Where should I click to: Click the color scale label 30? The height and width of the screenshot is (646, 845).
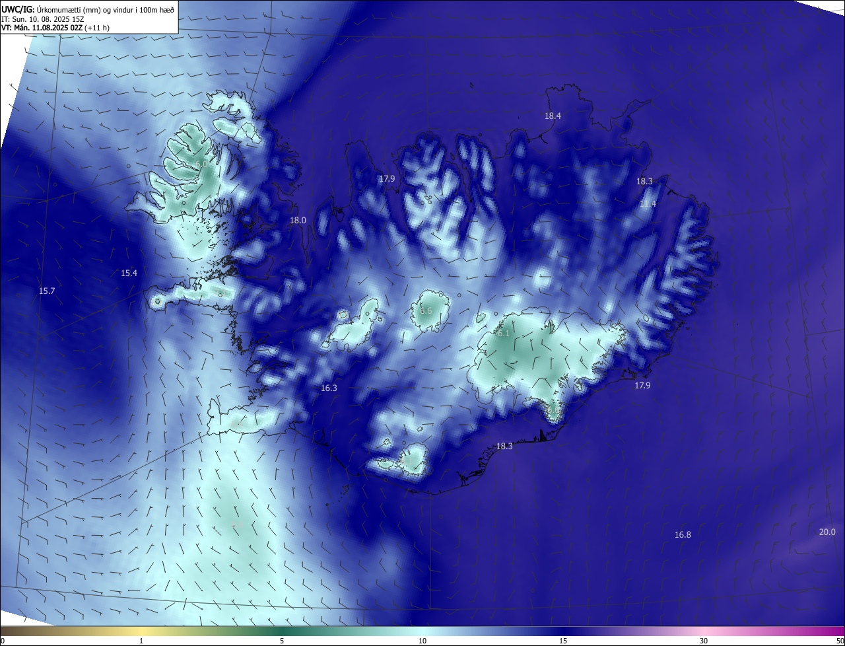point(704,641)
